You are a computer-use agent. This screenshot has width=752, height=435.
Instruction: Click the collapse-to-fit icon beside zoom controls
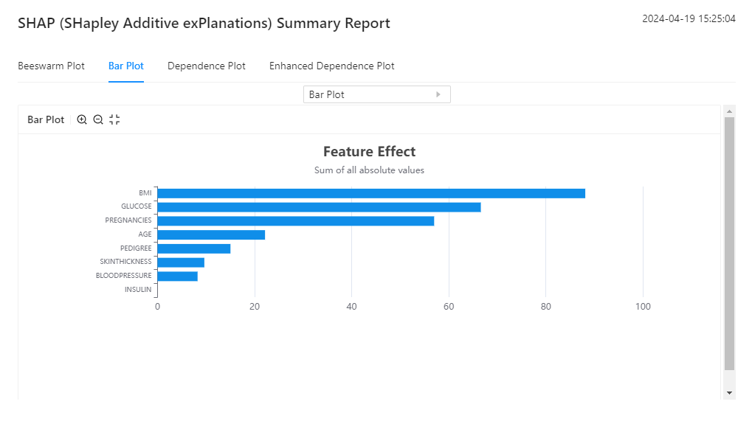coord(114,119)
